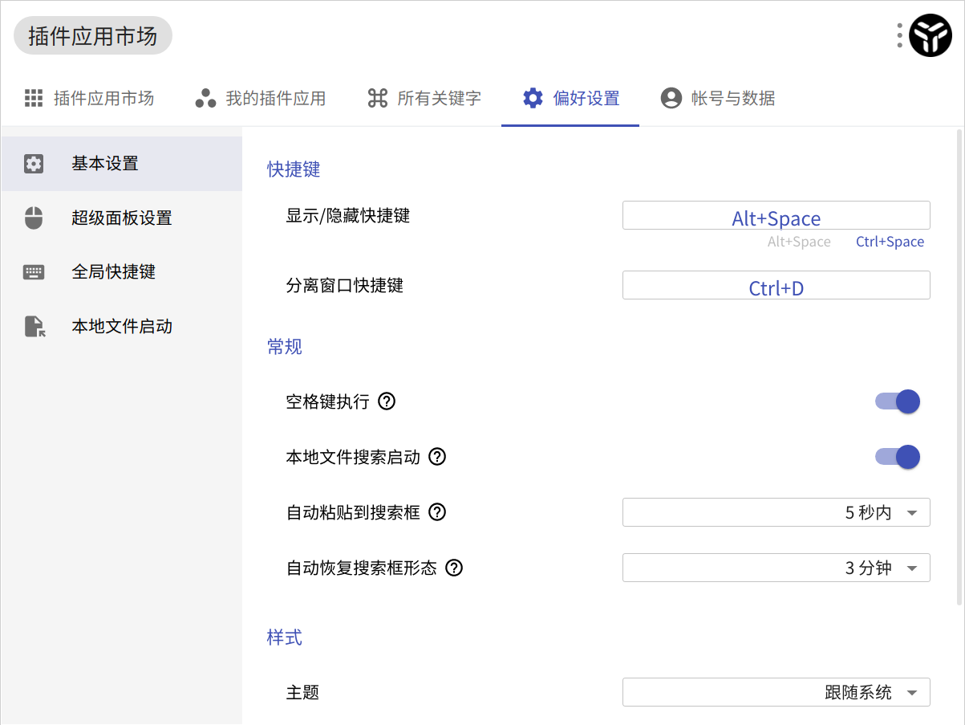The height and width of the screenshot is (725, 965).
Task: Click the 分离窗口快捷键 field showing Ctrl+D
Action: (x=776, y=286)
